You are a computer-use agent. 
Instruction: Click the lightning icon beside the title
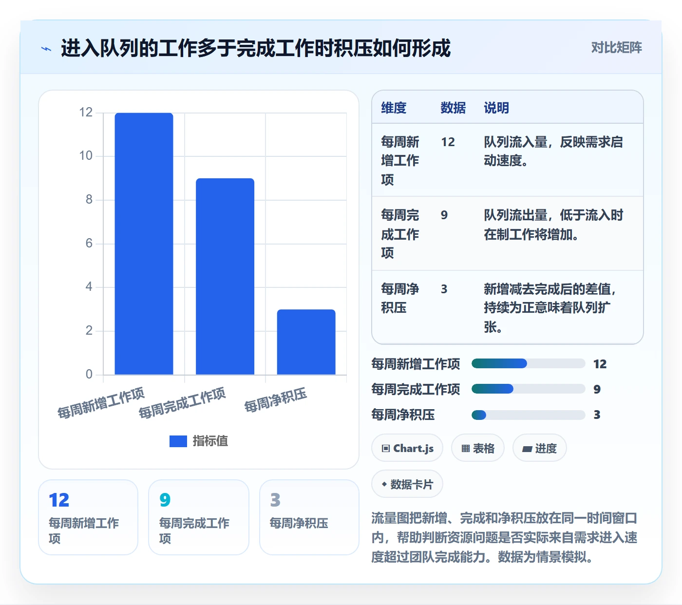pos(46,49)
